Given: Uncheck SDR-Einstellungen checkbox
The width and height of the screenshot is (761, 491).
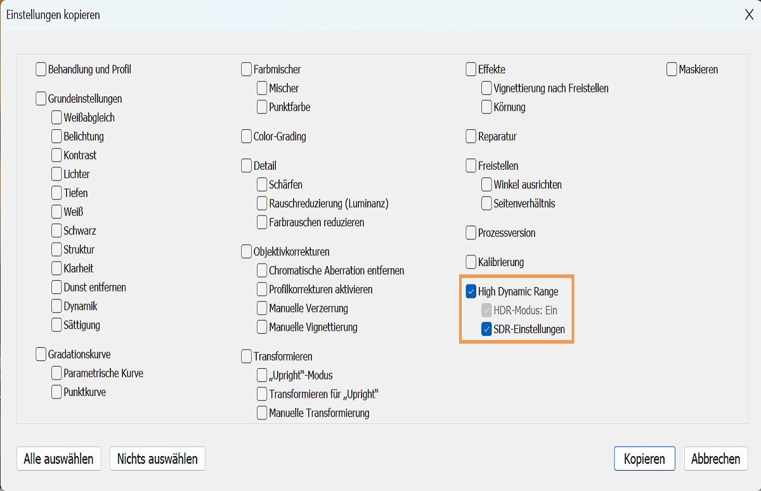Looking at the screenshot, I should click(486, 329).
